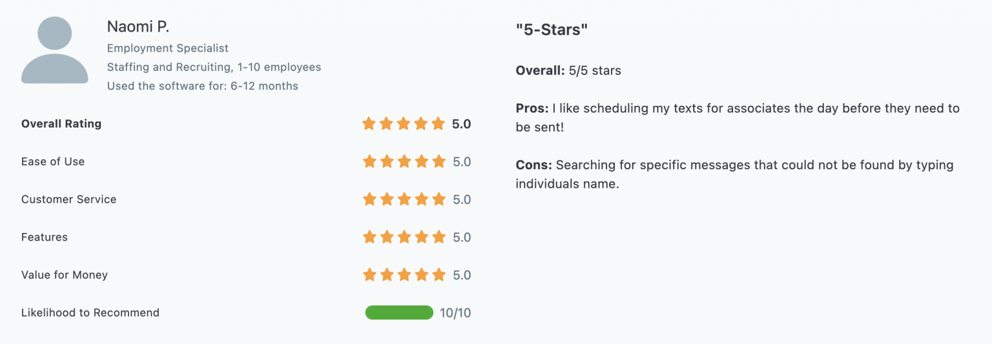
Task: Click the Customer Service star rating
Action: pos(404,199)
